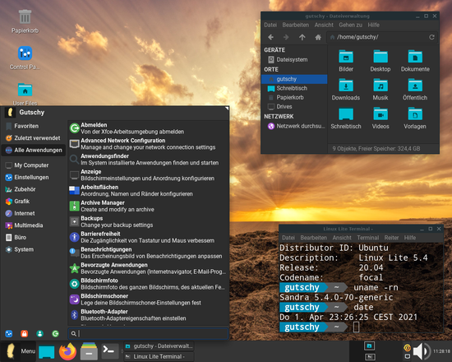Open Terminal menu in Linux Lite Terminal

[368, 238]
